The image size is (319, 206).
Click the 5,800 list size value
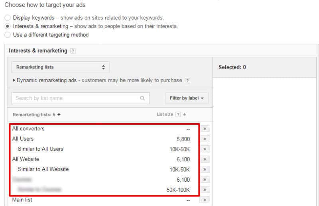pos(183,139)
